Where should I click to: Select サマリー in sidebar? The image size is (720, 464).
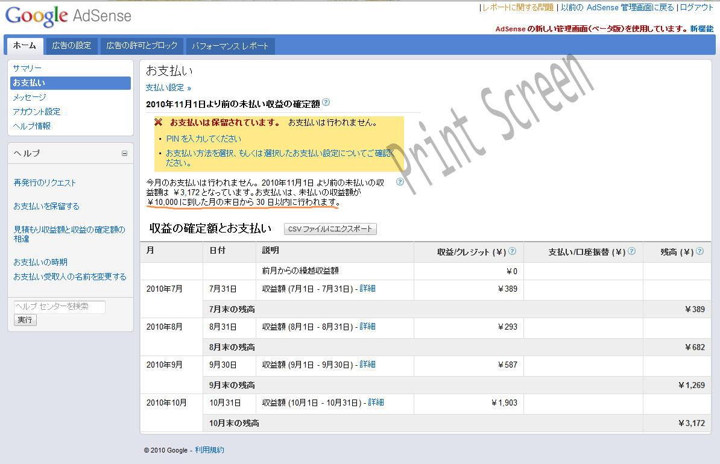coord(27,68)
